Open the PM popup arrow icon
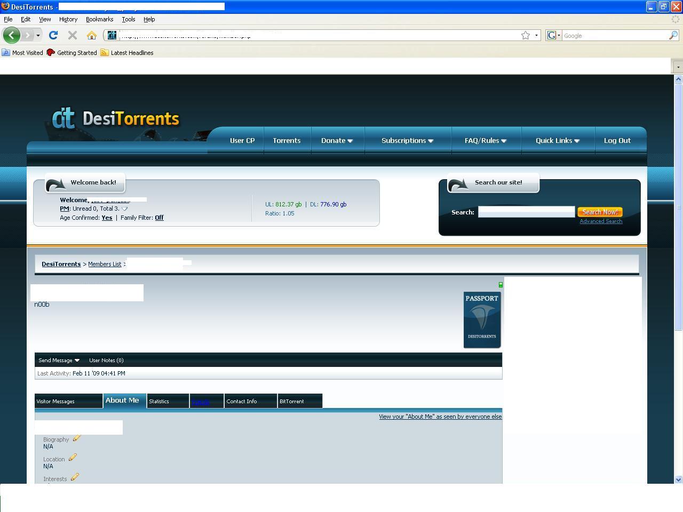This screenshot has width=683, height=512. (x=124, y=209)
